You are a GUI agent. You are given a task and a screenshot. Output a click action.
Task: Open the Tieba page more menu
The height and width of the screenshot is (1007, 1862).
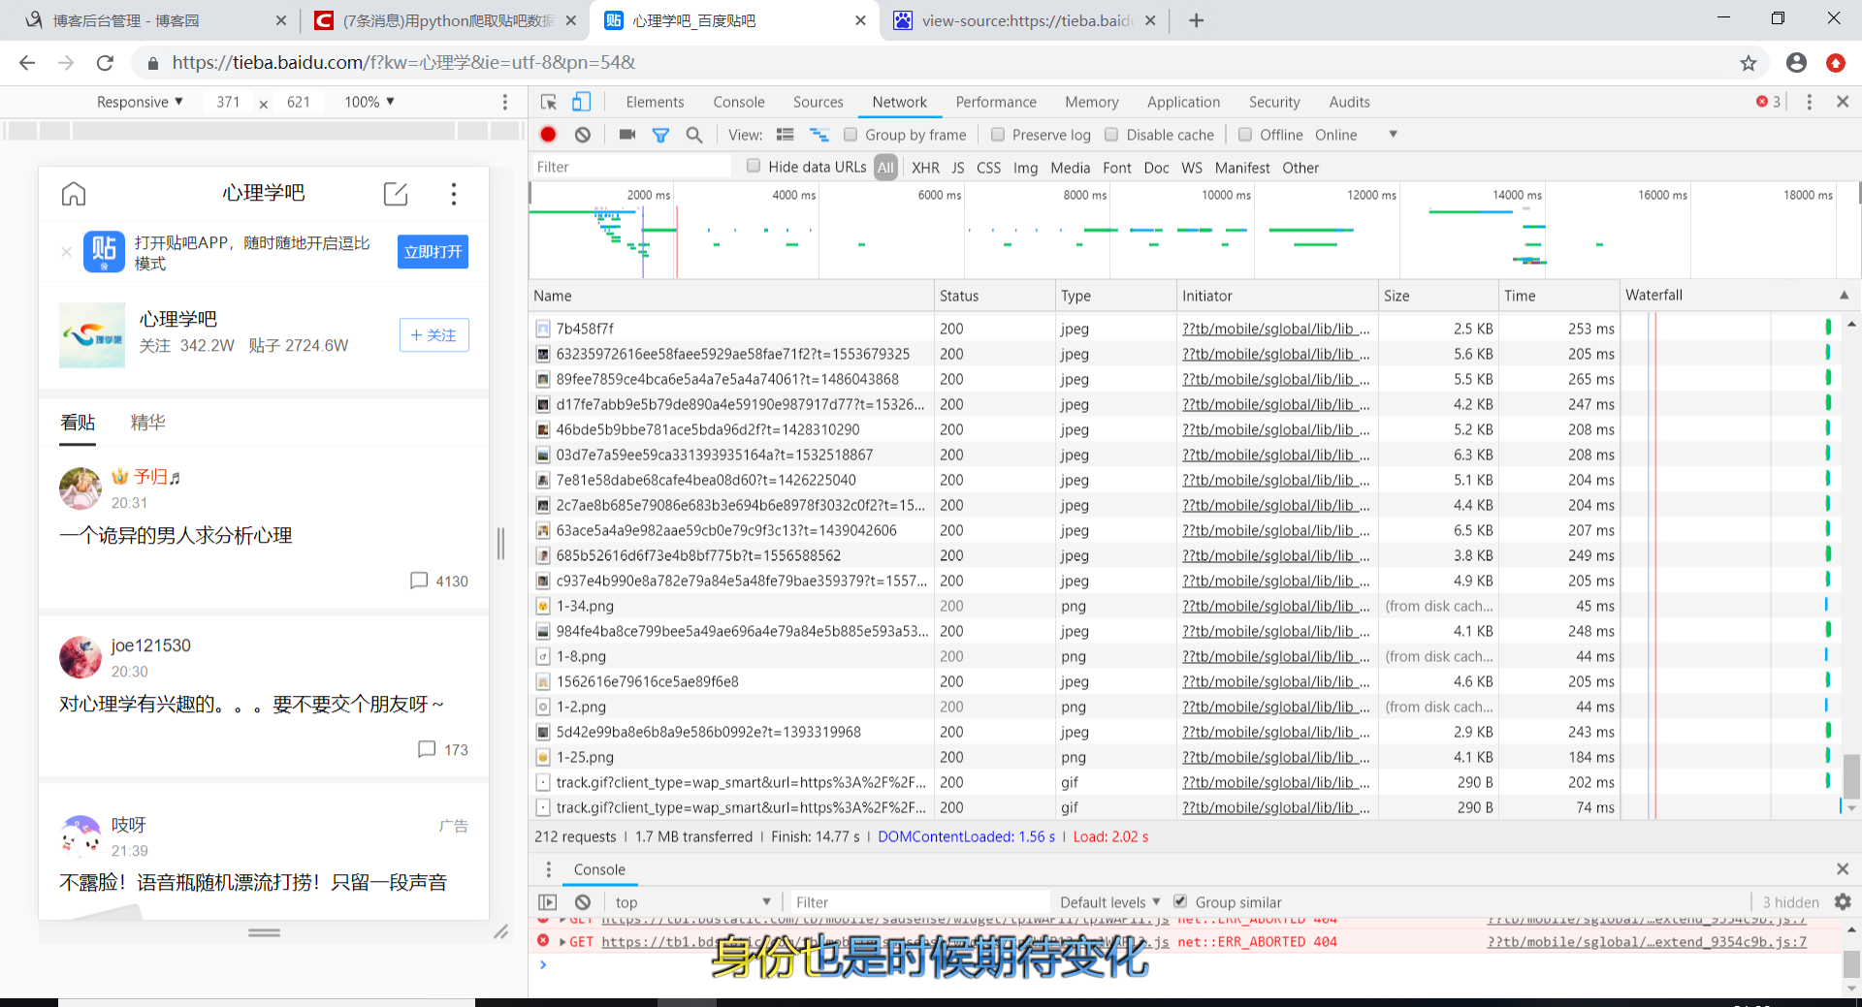tap(453, 194)
